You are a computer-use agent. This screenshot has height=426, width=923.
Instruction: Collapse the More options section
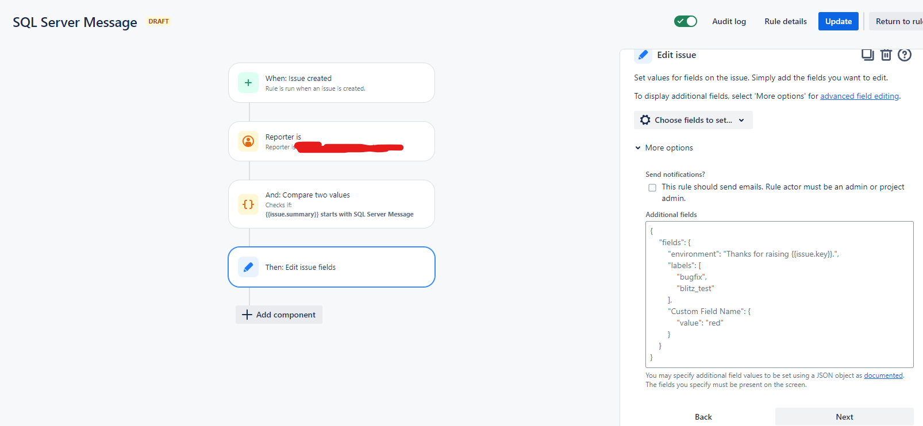[x=664, y=148]
